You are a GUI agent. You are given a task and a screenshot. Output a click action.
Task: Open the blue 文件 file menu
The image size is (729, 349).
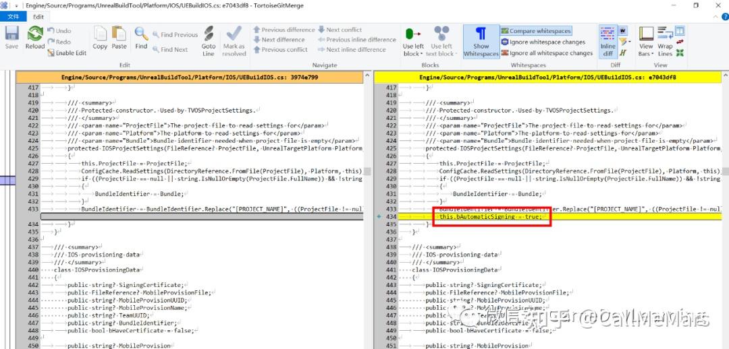click(x=13, y=16)
